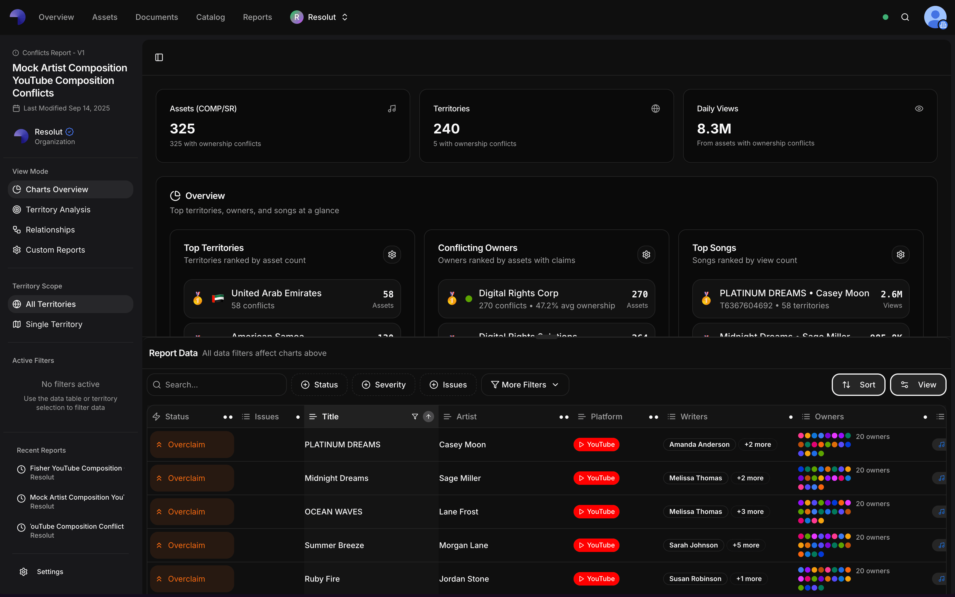Viewport: 955px width, 597px height.
Task: Click the sort arrow on Title column
Action: [429, 417]
